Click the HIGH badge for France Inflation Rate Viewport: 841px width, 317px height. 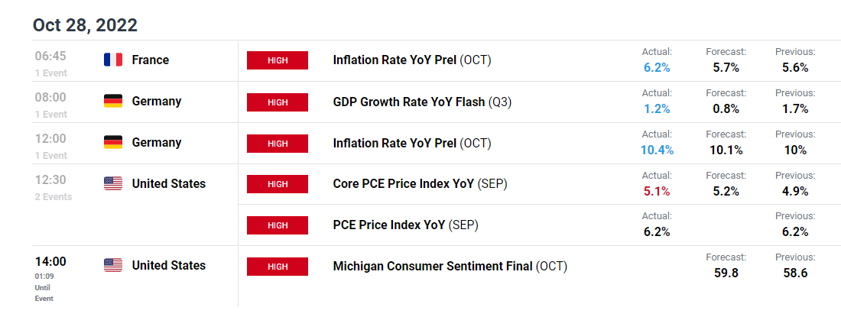(x=277, y=60)
